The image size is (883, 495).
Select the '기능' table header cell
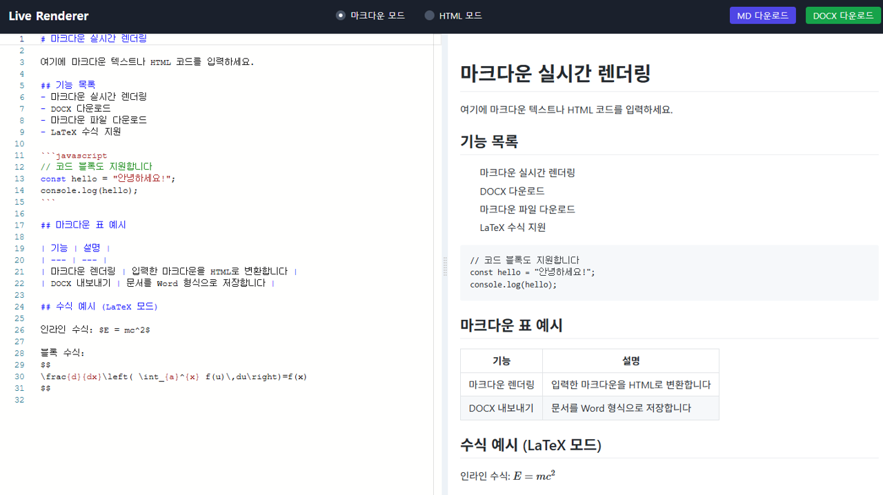[502, 361]
